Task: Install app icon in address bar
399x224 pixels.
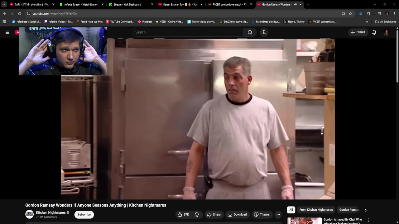Action: (x=344, y=14)
